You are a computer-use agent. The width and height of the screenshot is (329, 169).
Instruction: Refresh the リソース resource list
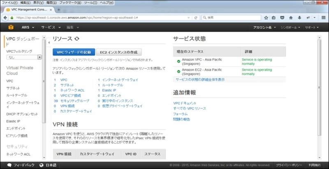tap(76, 39)
